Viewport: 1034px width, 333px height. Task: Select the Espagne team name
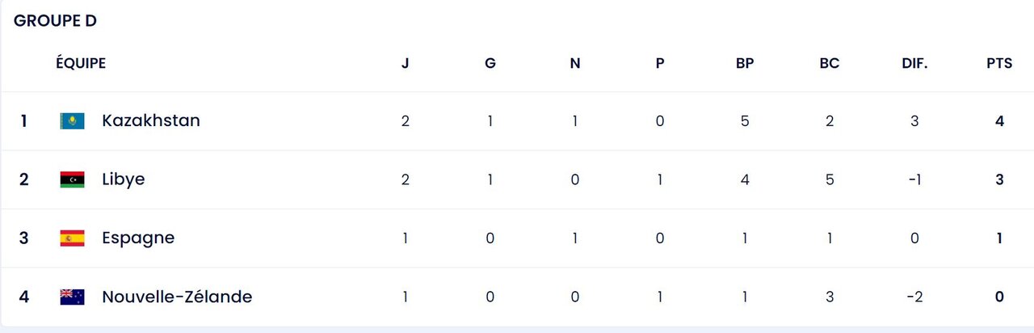pos(138,238)
